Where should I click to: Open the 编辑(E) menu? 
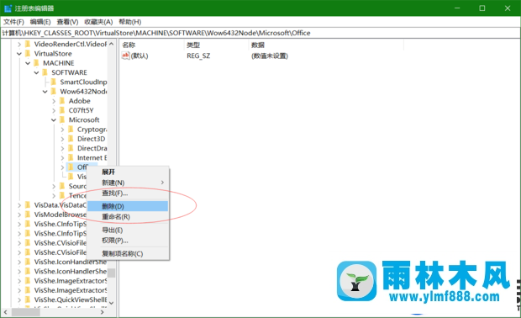40,22
